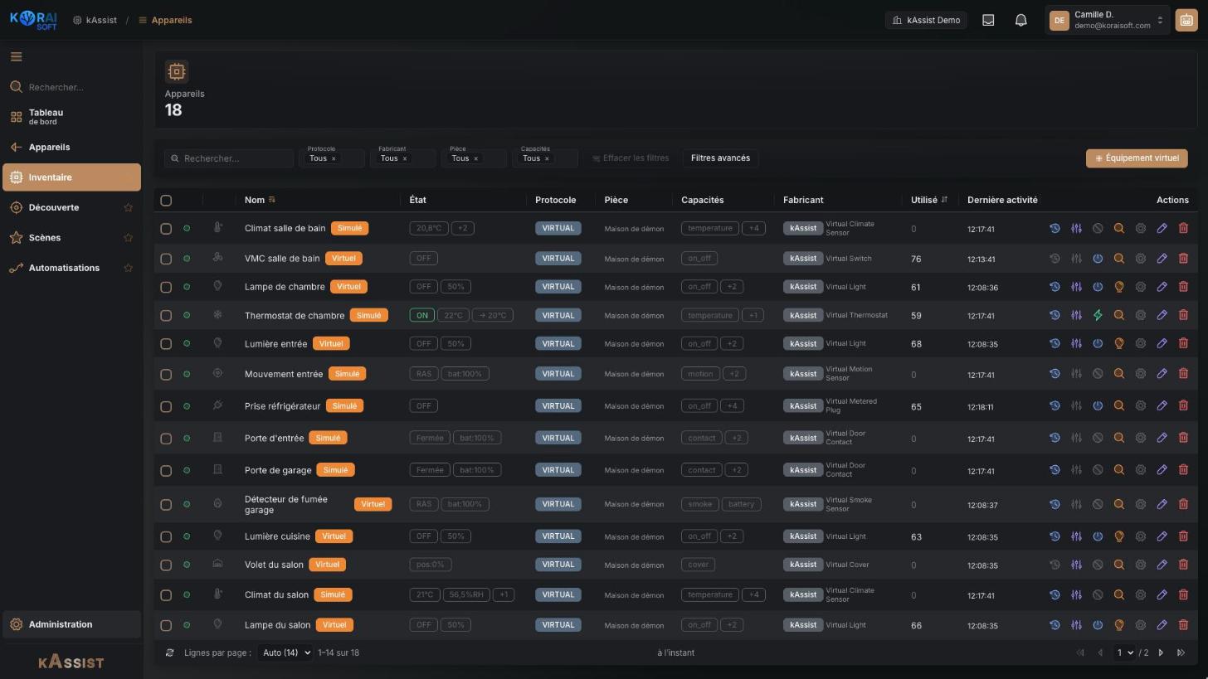Open the gear settings for Porte de garage
Image resolution: width=1208 pixels, height=679 pixels.
pos(1141,470)
